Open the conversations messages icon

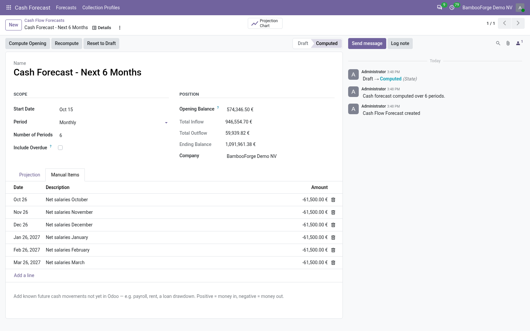click(x=440, y=7)
